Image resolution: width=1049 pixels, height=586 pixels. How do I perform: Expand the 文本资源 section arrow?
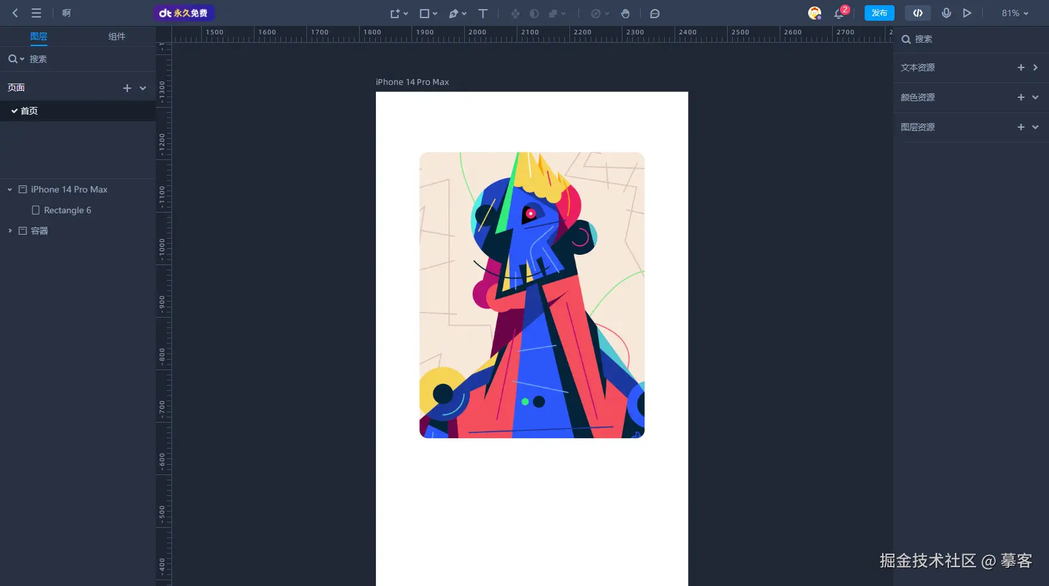tap(1035, 67)
